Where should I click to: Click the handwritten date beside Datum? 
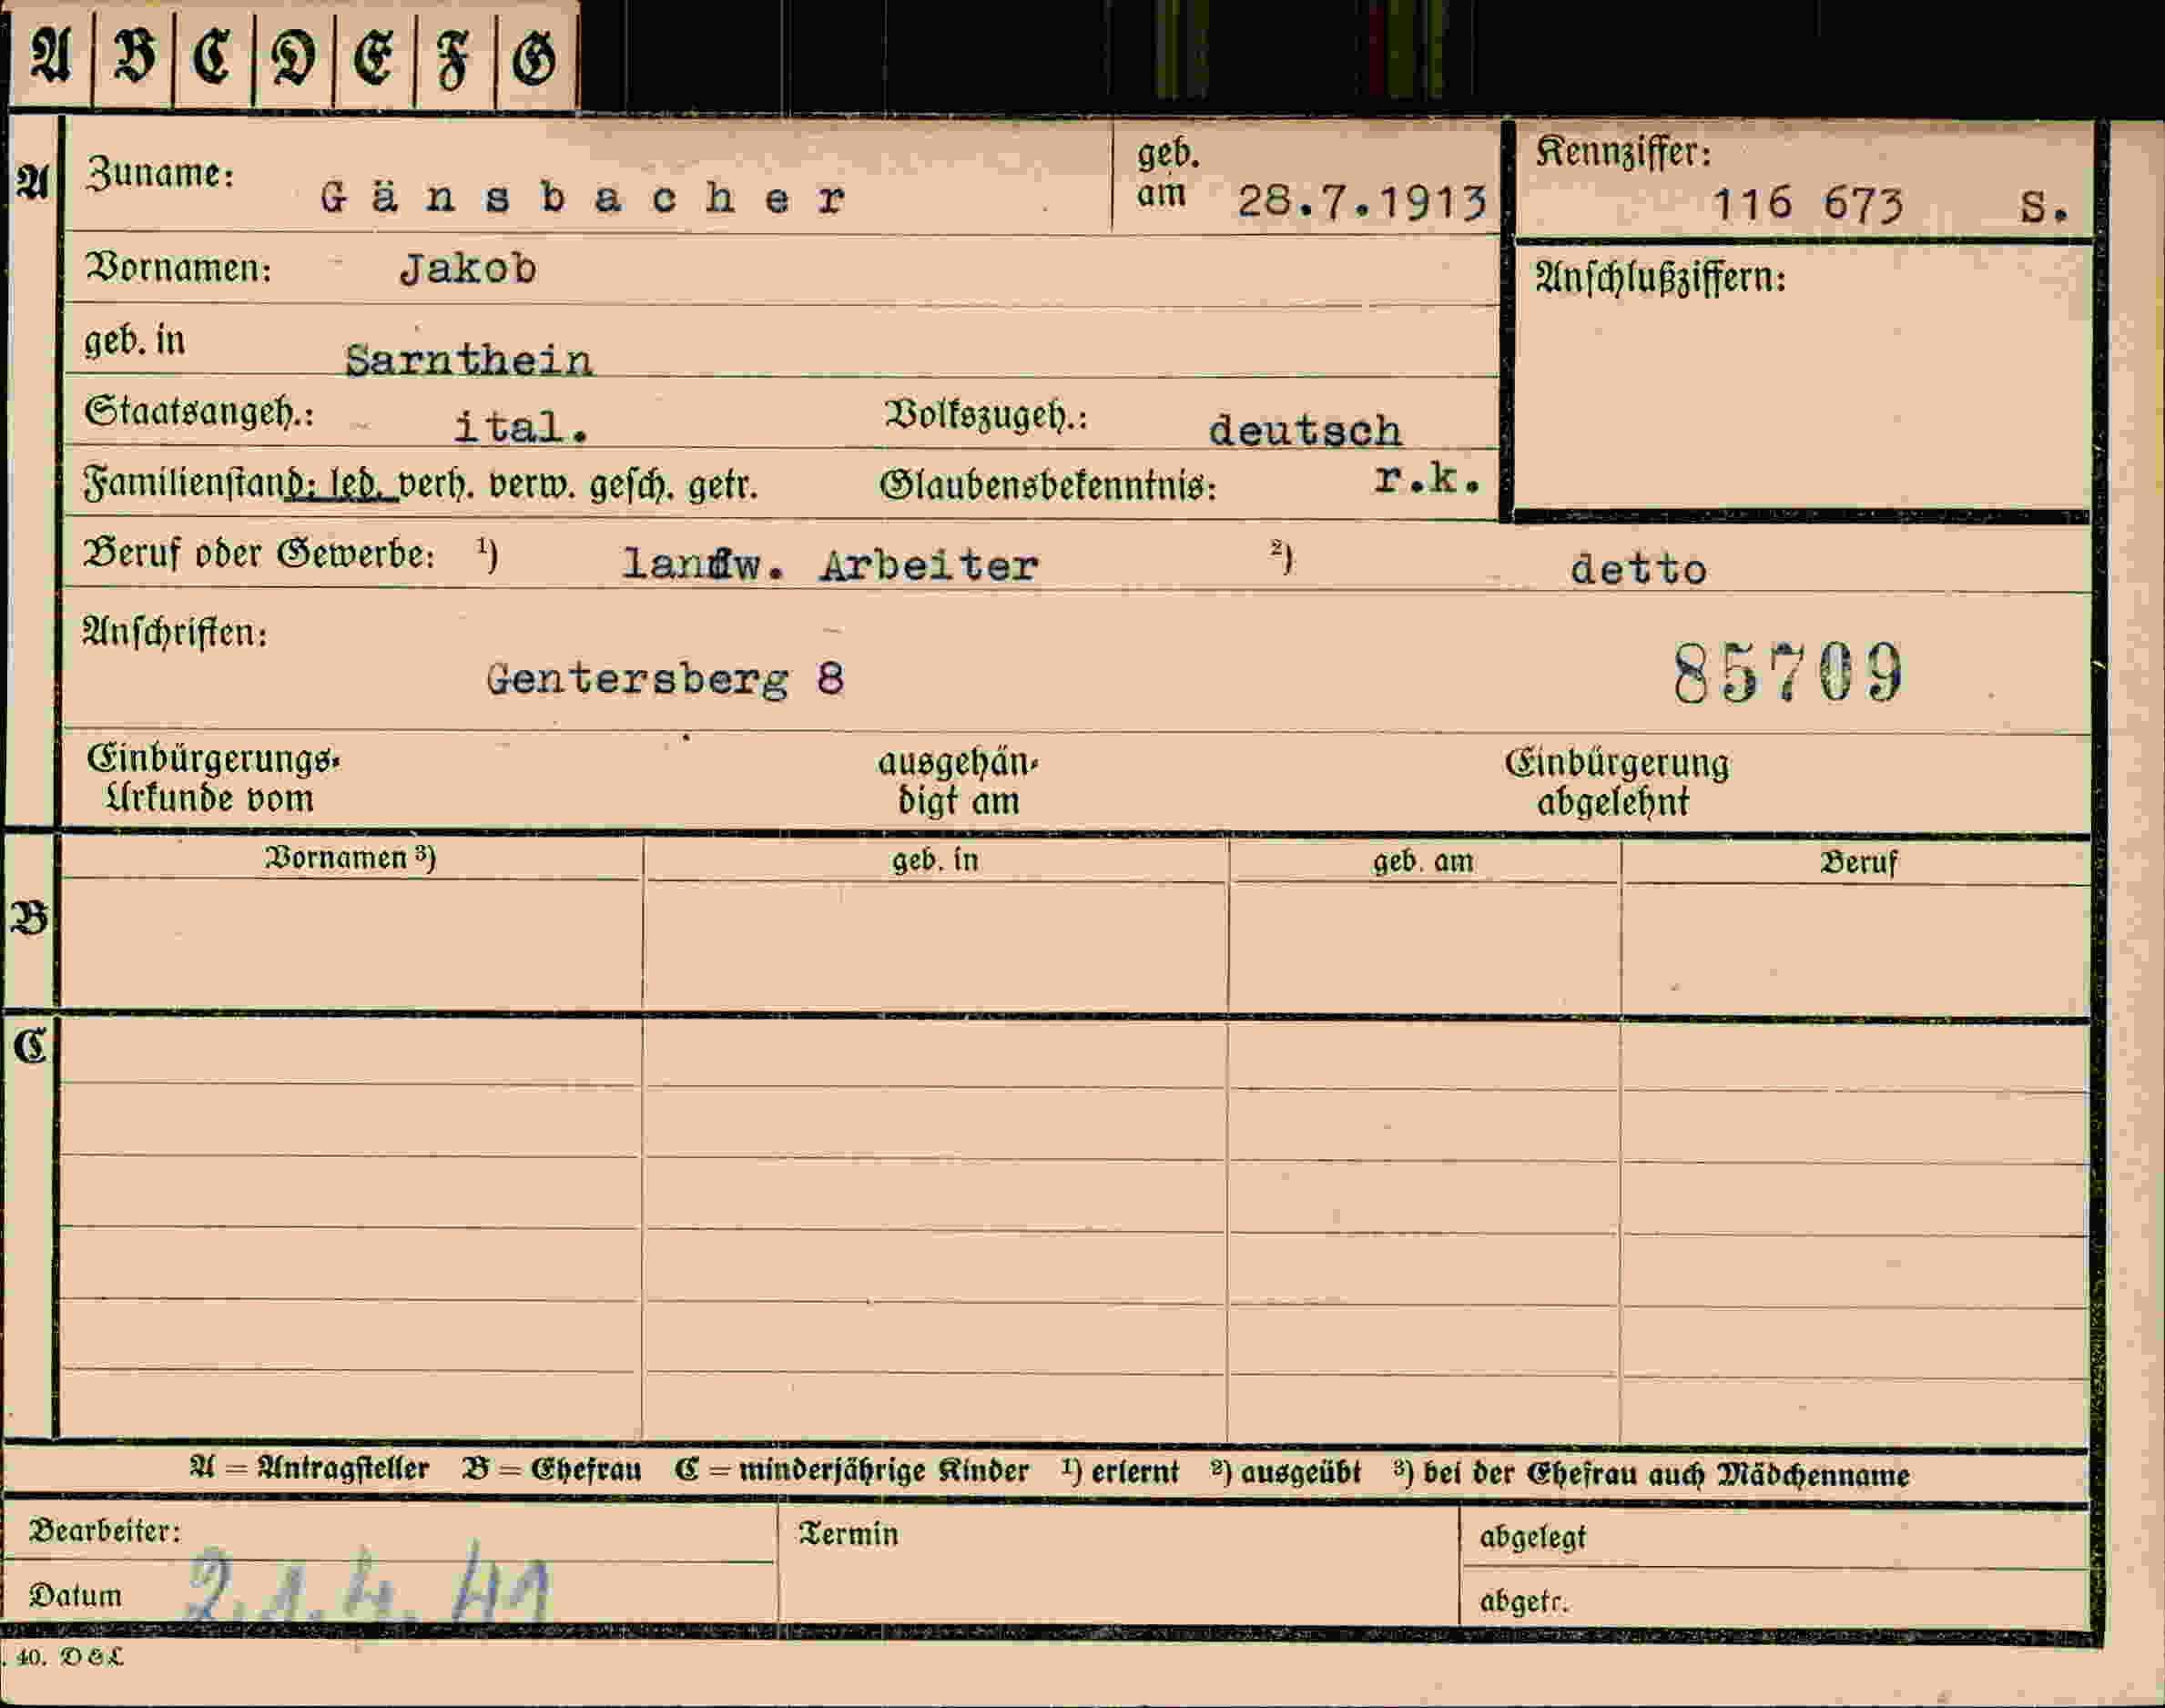click(x=367, y=1585)
